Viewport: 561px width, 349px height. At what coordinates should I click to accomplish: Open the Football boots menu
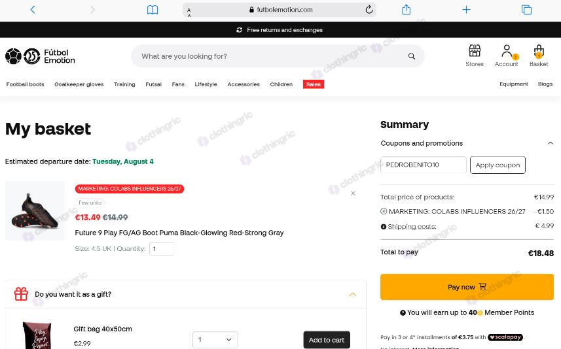(x=25, y=84)
